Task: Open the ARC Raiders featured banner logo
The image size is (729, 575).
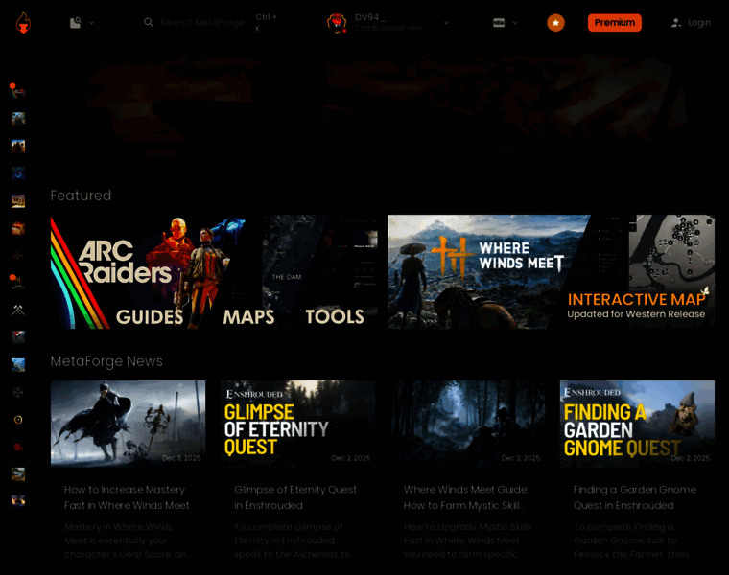Action: 125,262
